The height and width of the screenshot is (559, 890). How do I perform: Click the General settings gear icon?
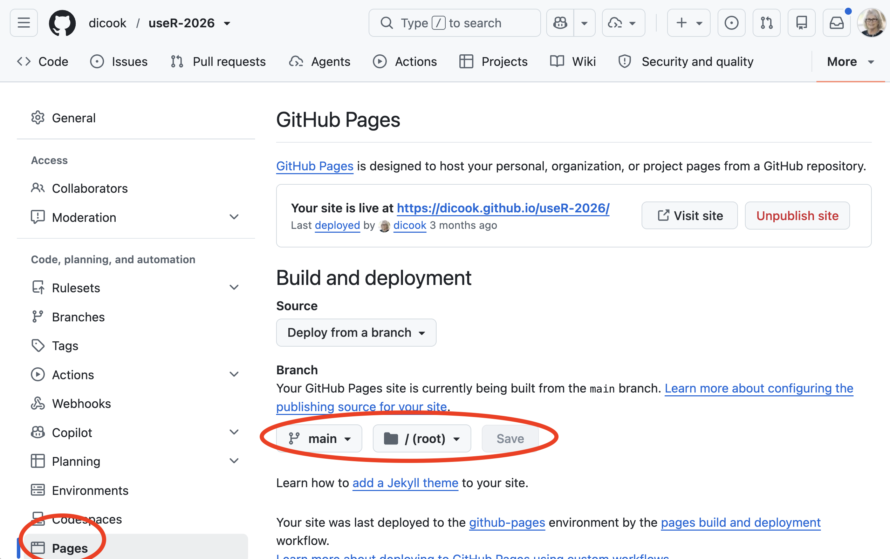(x=38, y=117)
